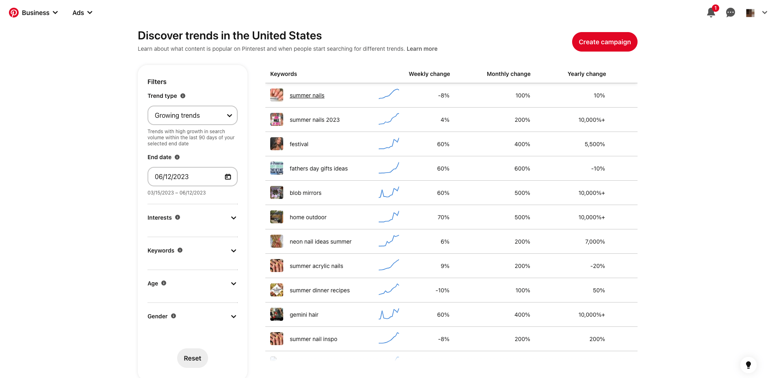The height and width of the screenshot is (378, 770).
Task: Click the Pinterest logo
Action: (x=13, y=12)
